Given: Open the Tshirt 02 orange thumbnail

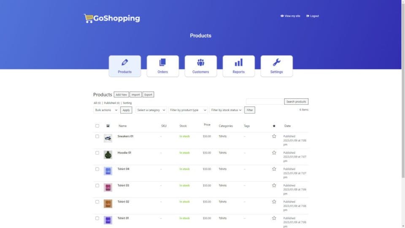Looking at the screenshot, I should tap(108, 204).
